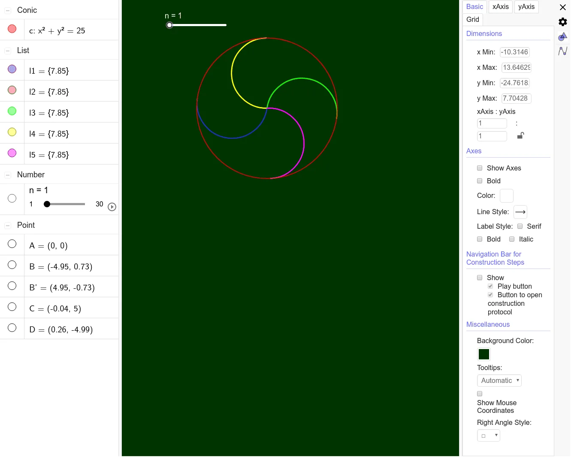Show point B in the view

coord(12,265)
